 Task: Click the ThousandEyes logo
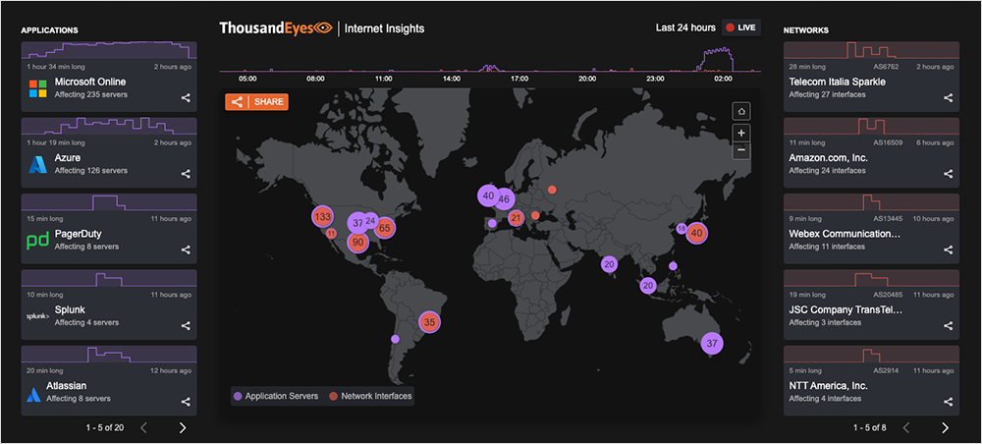coord(276,28)
